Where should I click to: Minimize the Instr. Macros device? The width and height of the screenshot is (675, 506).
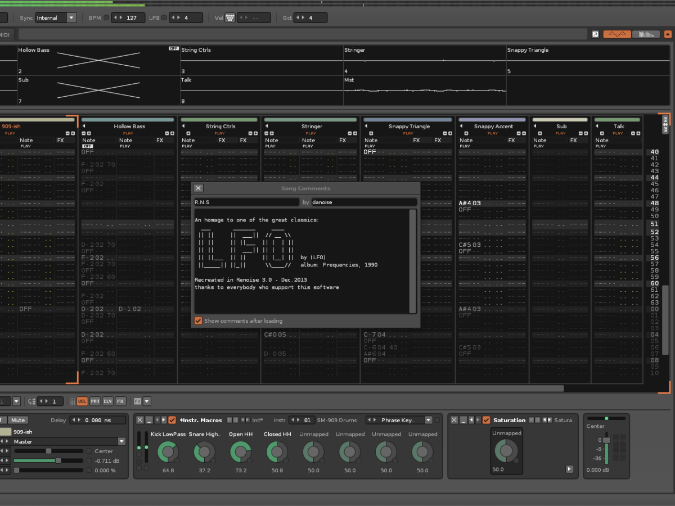click(x=149, y=420)
